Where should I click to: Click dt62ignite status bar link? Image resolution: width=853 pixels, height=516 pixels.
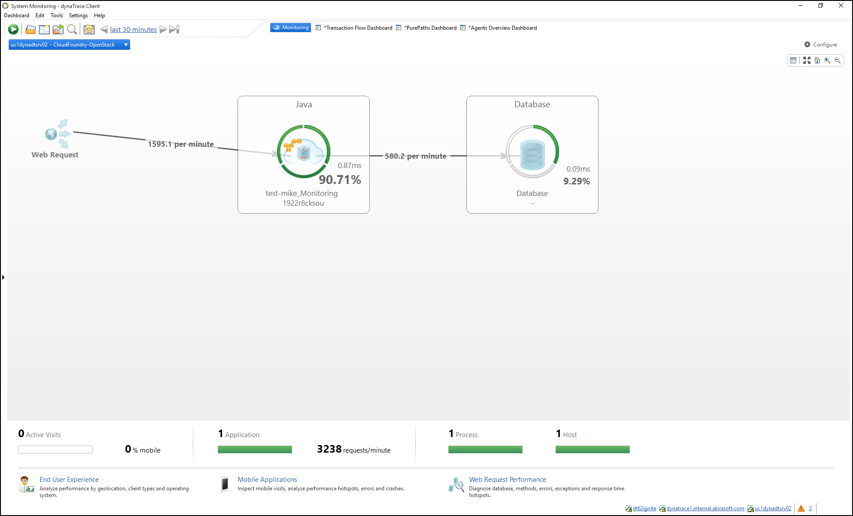pos(644,508)
